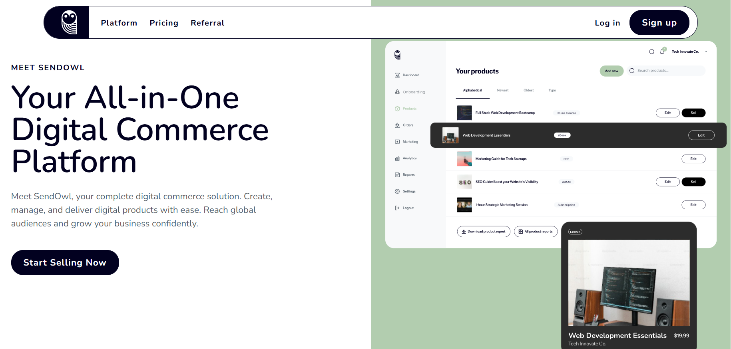The width and height of the screenshot is (731, 349).
Task: Edit the Marketing Guide for Tech Startups
Action: 693,159
